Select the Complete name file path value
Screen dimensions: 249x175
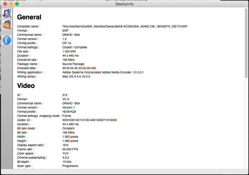pyautogui.click(x=125, y=26)
